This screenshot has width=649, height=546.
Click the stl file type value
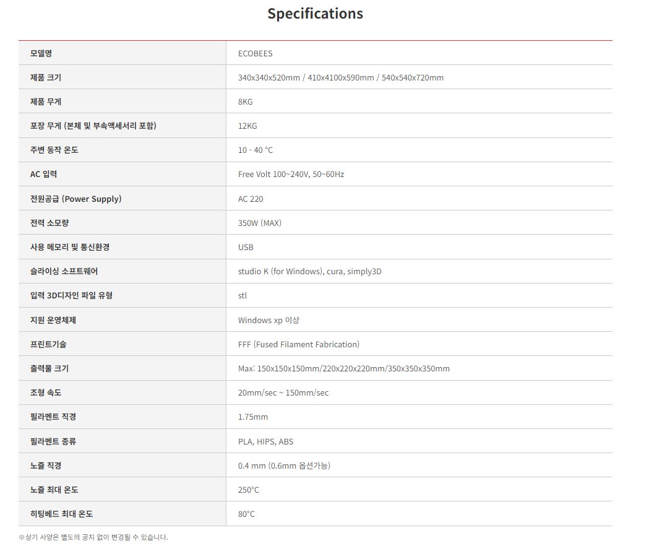pyautogui.click(x=242, y=295)
